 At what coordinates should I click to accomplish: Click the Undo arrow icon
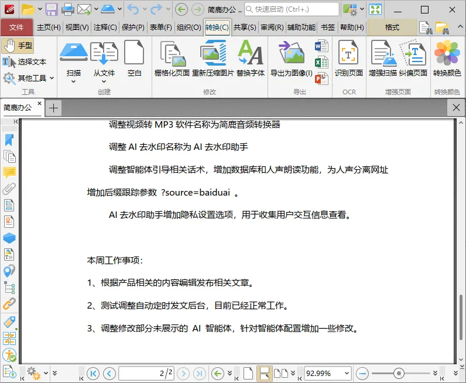pos(133,9)
